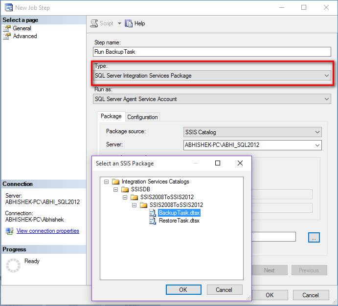This screenshot has height=306, width=338.
Task: Open View connection properties link
Action: pyautogui.click(x=48, y=231)
